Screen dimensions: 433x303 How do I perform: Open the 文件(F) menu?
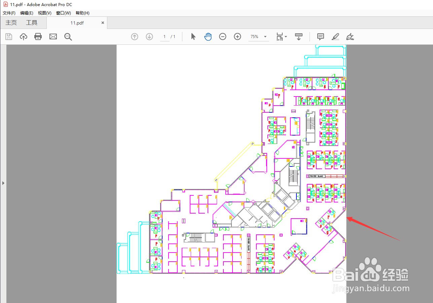[9, 13]
